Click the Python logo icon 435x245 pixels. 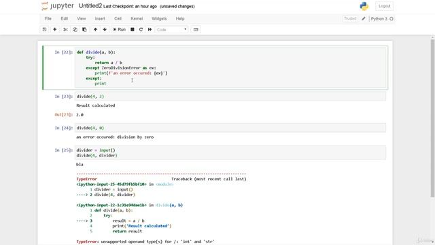click(364, 6)
